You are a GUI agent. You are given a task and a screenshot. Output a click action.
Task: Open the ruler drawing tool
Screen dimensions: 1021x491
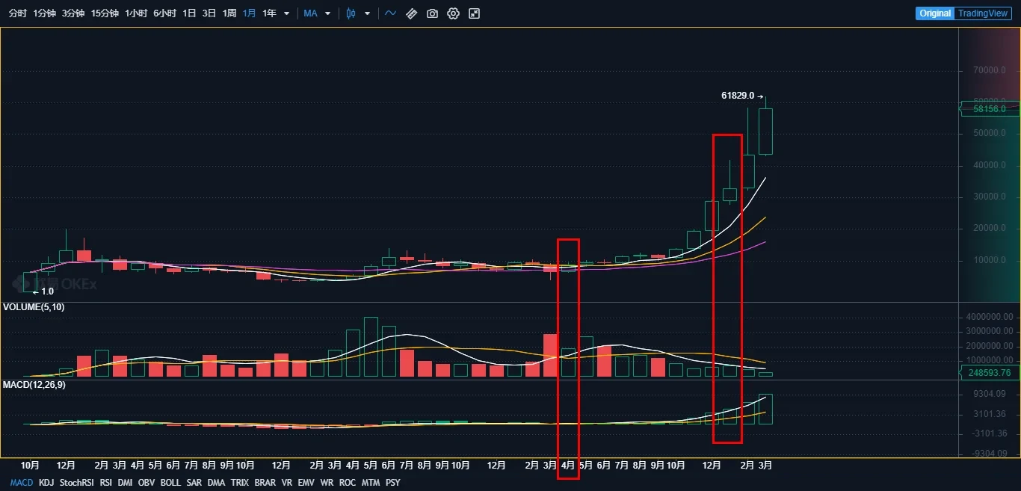(411, 13)
